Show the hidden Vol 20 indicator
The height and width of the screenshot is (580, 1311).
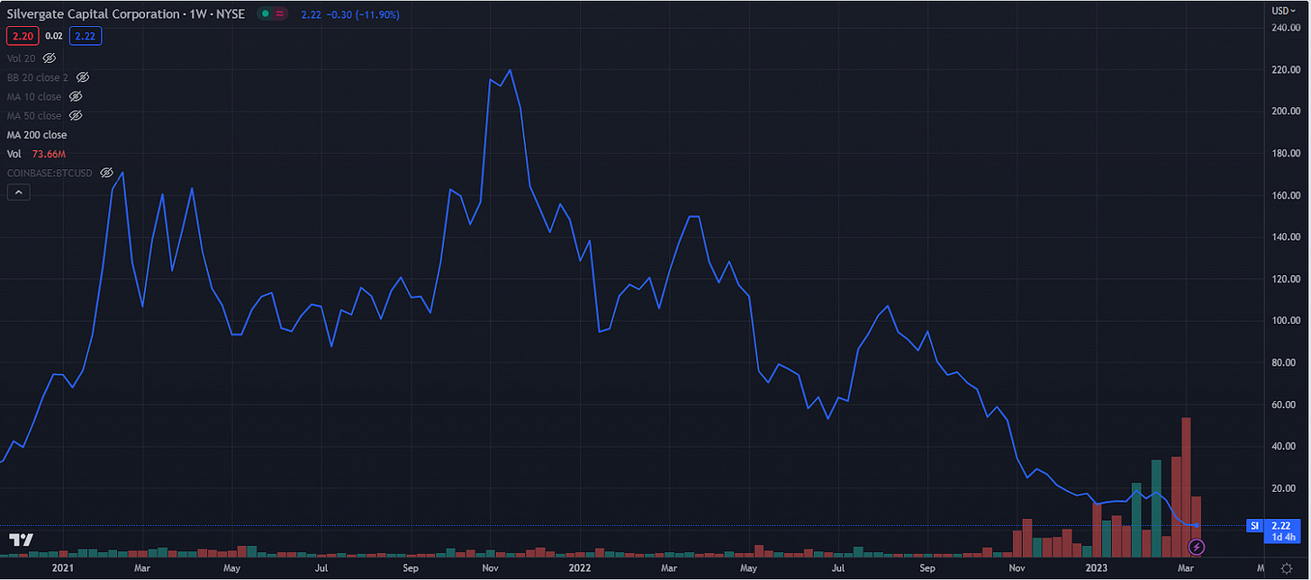coord(50,58)
